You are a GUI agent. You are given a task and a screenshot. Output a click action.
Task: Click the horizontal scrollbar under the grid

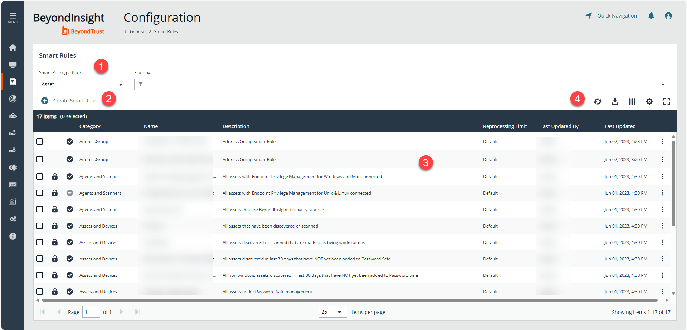click(x=350, y=300)
